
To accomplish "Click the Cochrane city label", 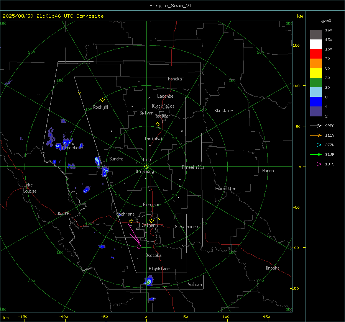I will point(125,214).
